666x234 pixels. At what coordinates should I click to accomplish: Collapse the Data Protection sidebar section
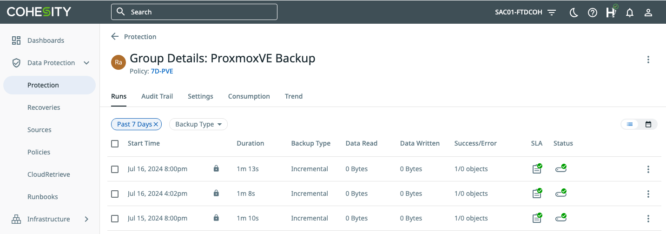click(86, 63)
